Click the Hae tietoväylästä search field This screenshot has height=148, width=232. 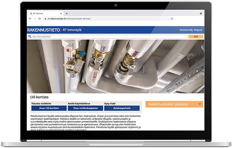click(x=107, y=37)
